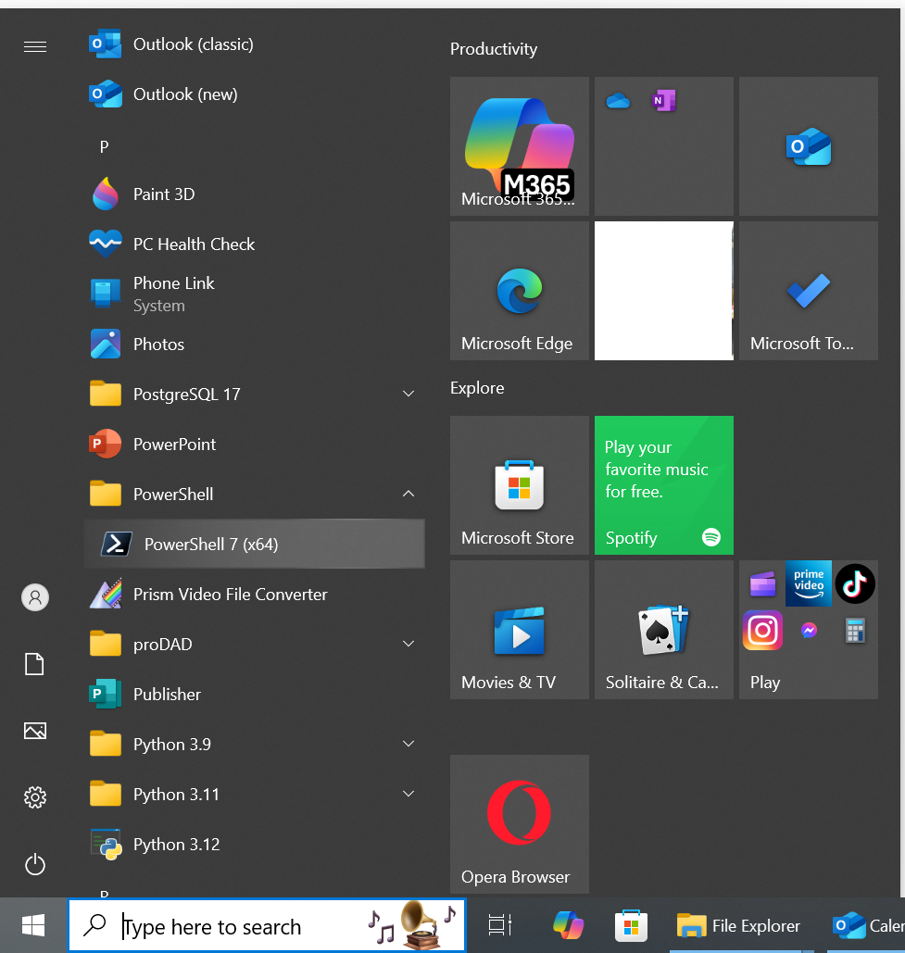Open the Solitaire & Casual Games tile
This screenshot has width=905, height=953.
point(664,630)
